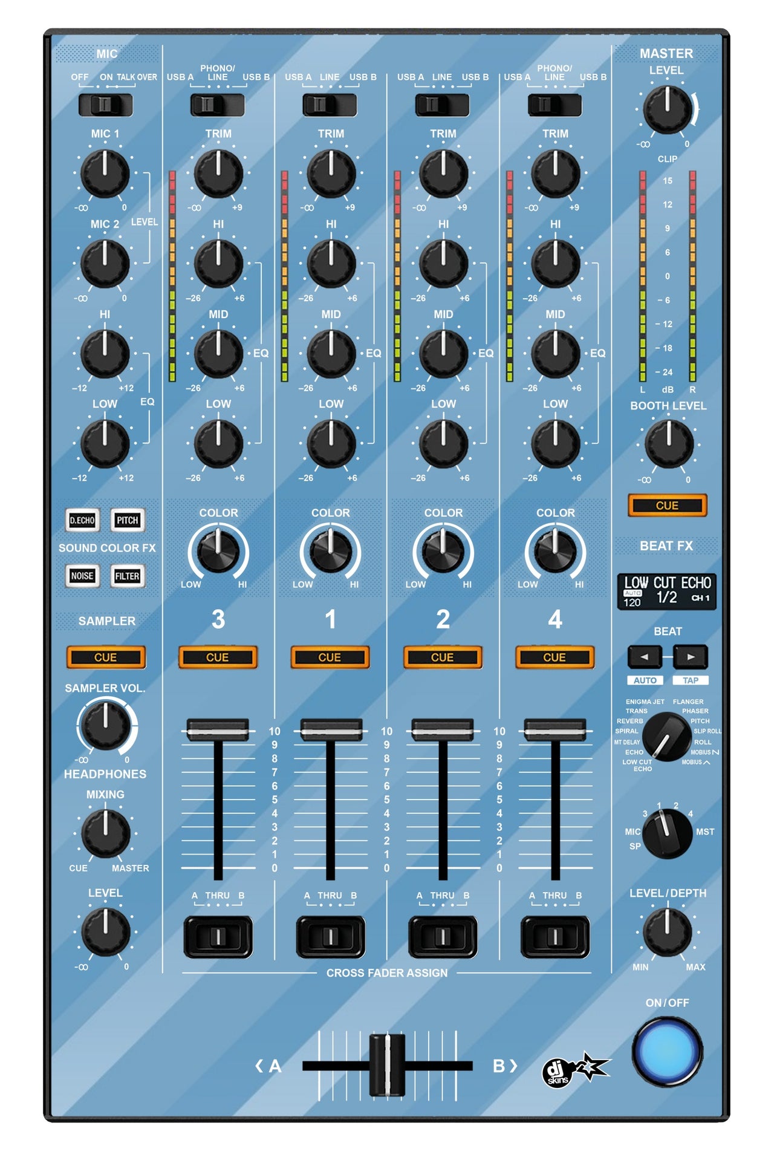Click the BOOTH LEVEL knob
Screen dimensions: 774x1163
669,444
